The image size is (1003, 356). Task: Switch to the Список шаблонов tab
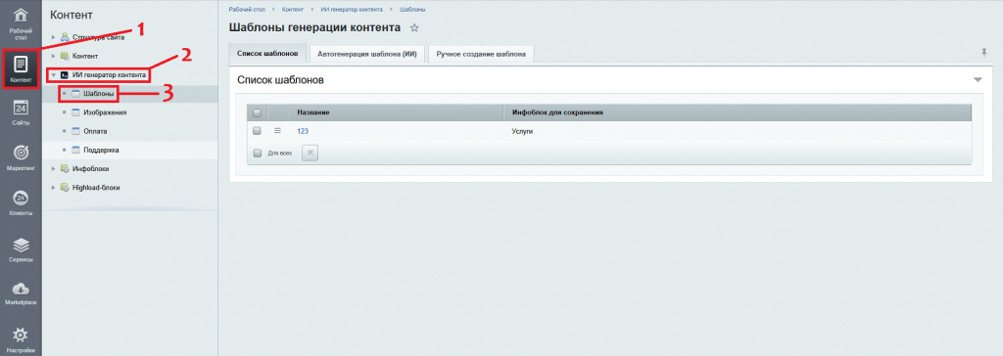[267, 54]
